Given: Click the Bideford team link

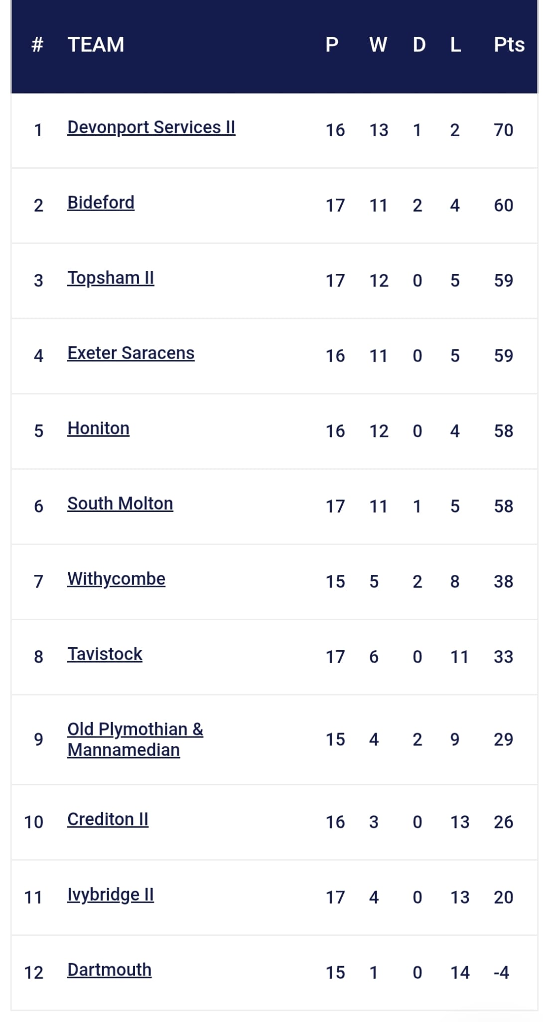Looking at the screenshot, I should (101, 203).
